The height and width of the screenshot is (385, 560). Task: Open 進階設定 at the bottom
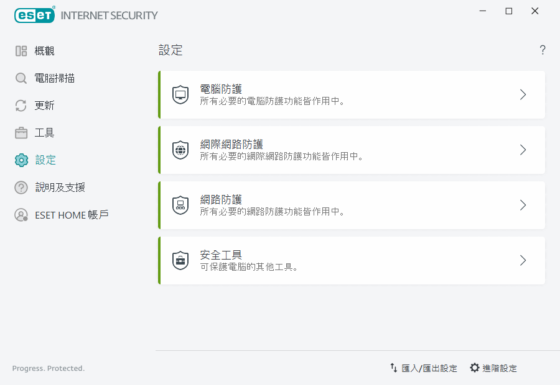click(498, 368)
